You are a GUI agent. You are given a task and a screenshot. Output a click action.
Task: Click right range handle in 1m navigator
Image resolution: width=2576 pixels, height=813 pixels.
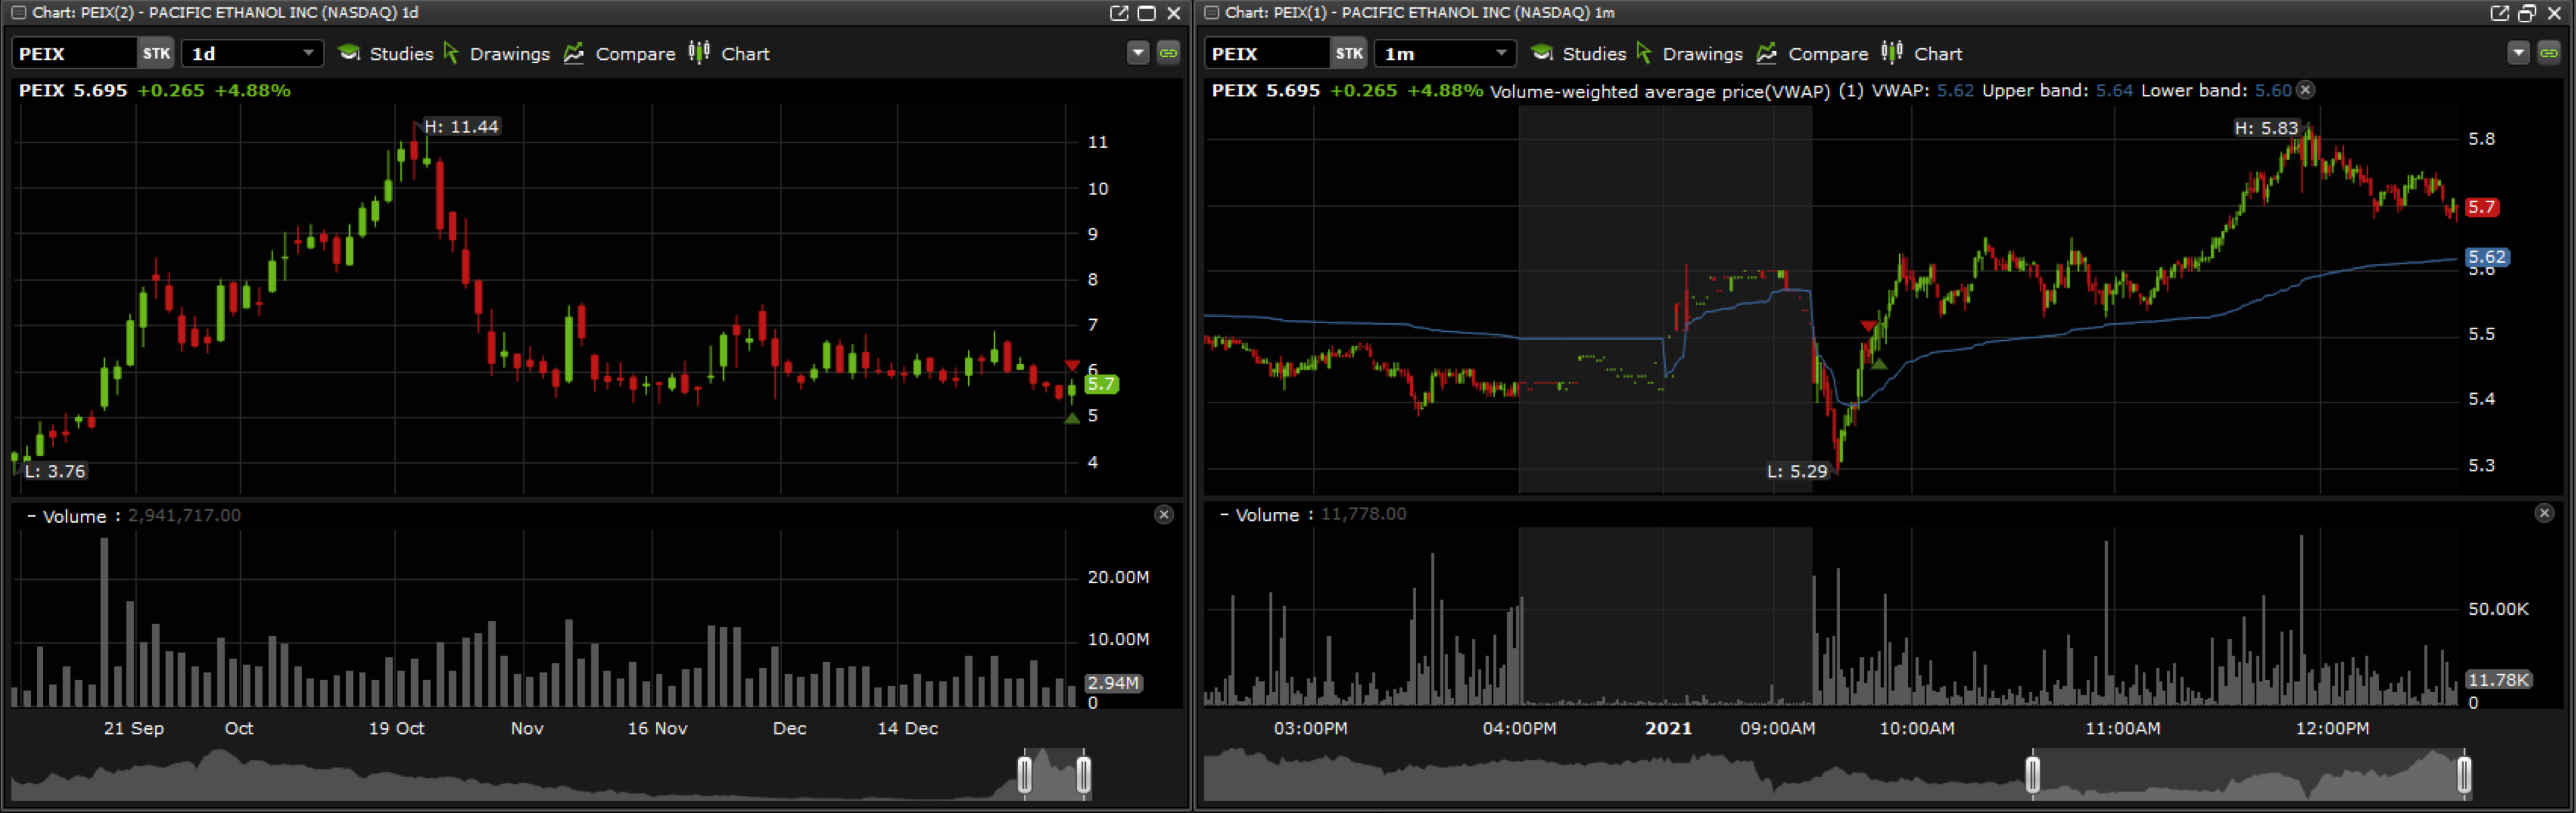point(2463,775)
